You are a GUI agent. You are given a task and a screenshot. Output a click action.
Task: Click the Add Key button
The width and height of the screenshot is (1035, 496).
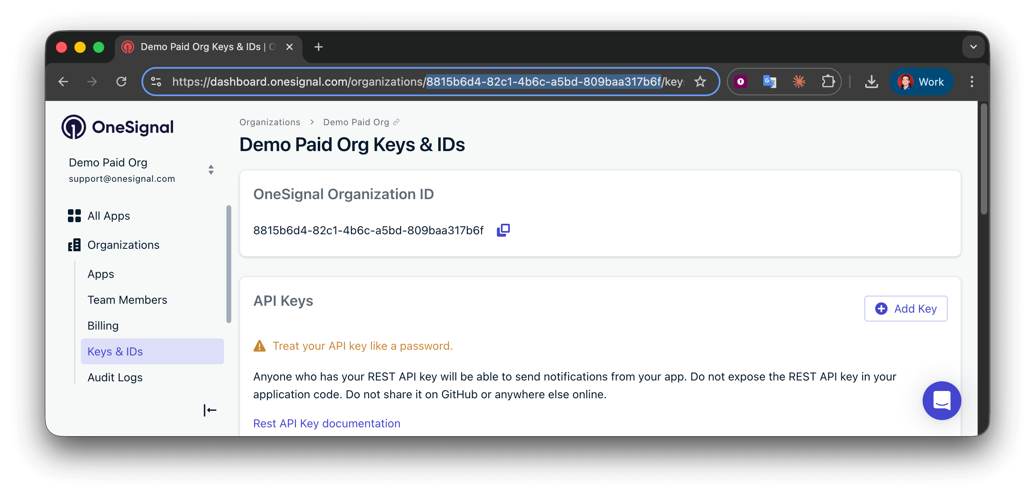(906, 308)
